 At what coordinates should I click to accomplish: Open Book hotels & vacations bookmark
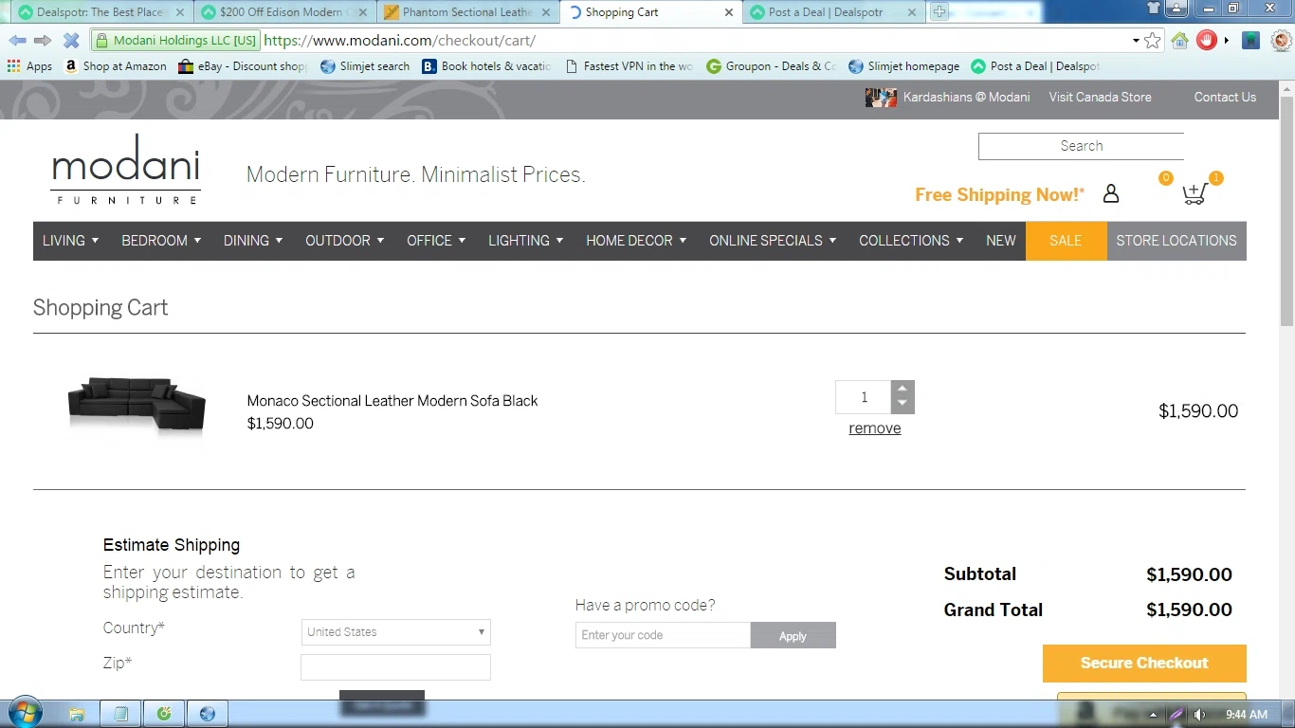click(486, 66)
